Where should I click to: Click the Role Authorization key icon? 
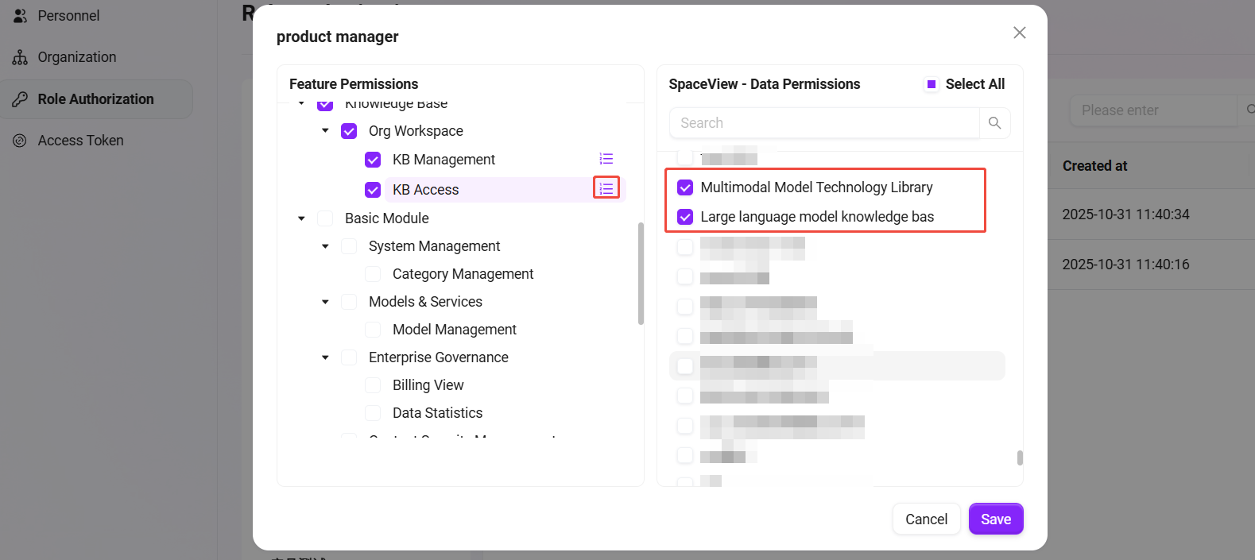coord(21,99)
